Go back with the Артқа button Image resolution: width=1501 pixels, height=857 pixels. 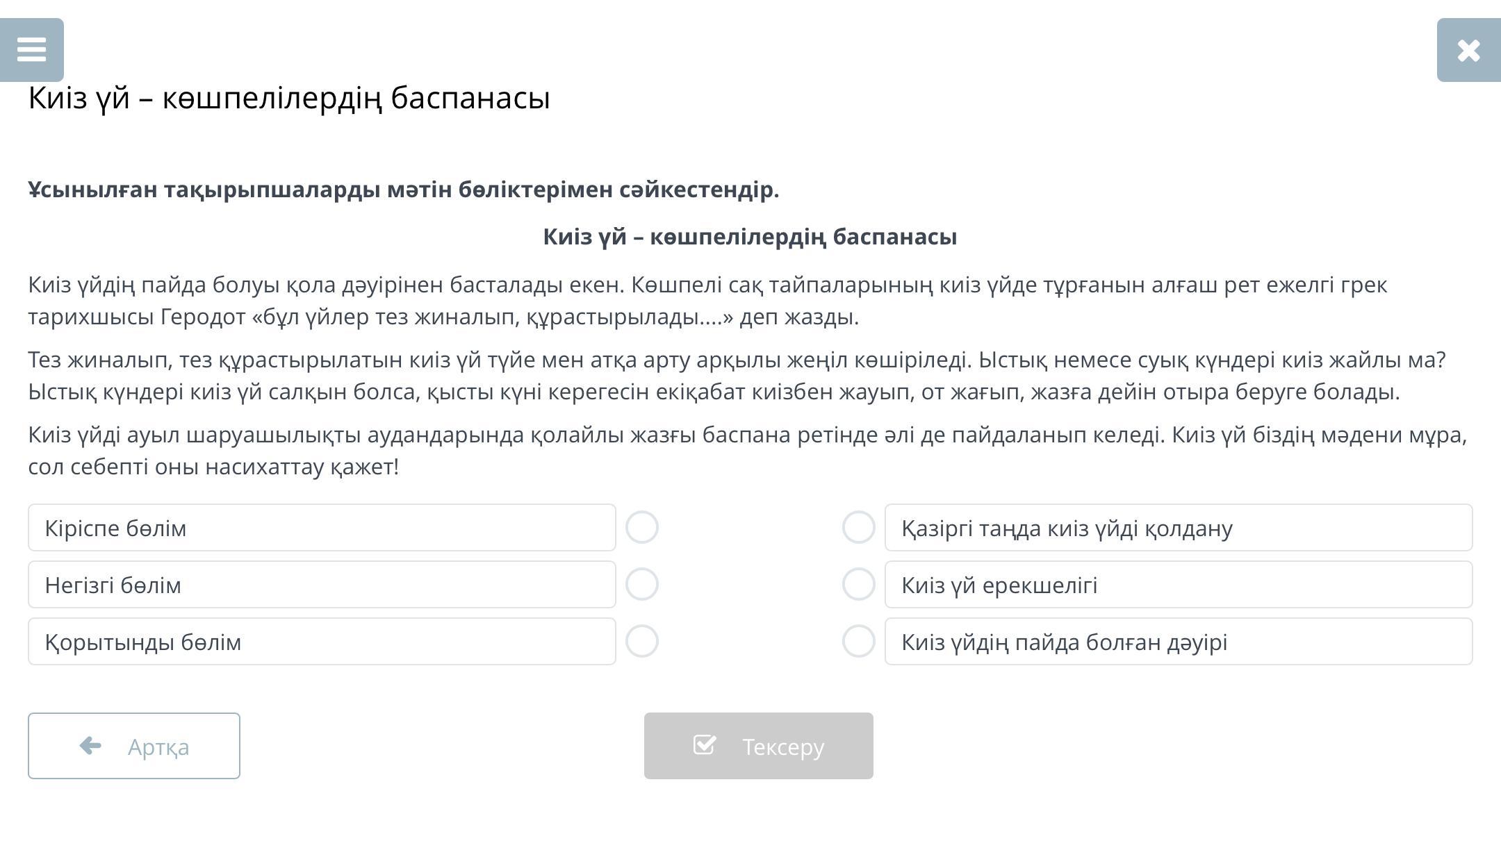click(134, 746)
